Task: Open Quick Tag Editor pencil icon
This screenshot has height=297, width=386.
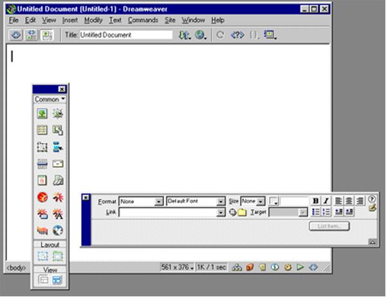Action: [x=372, y=208]
